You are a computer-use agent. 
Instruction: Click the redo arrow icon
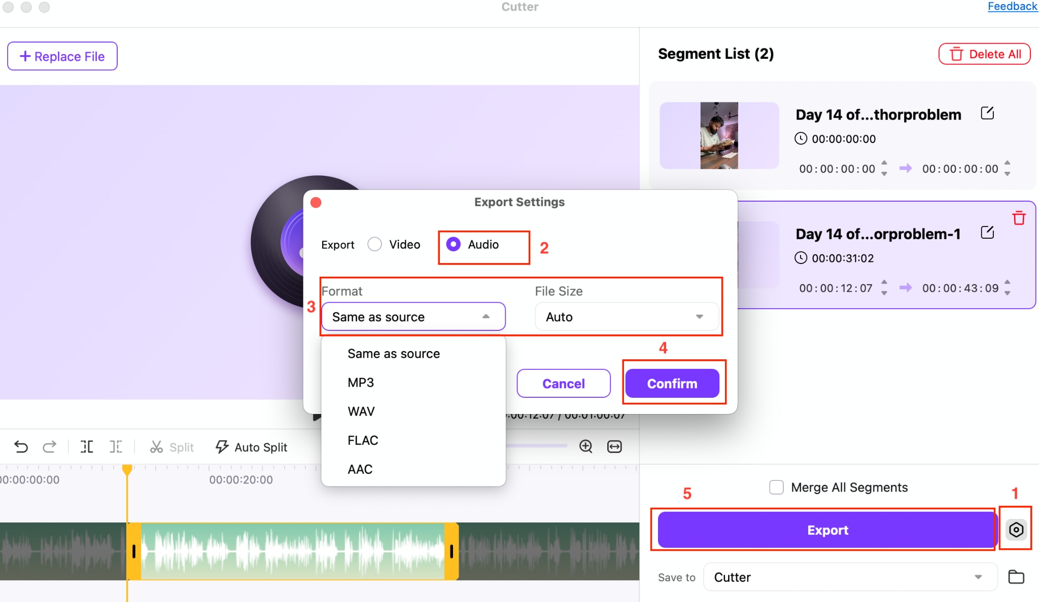point(49,446)
